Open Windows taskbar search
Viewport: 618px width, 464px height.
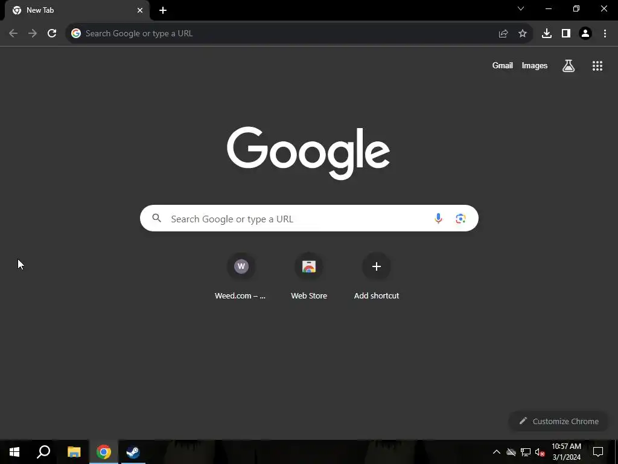coord(43,452)
